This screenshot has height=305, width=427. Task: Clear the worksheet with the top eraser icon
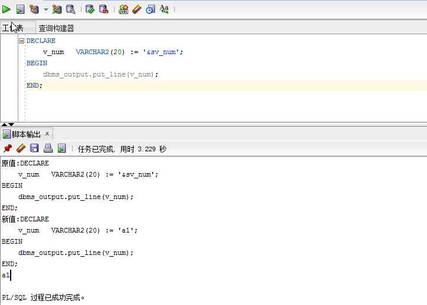pyautogui.click(x=136, y=9)
